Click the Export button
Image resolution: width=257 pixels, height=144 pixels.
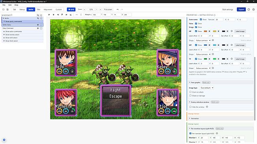tap(241, 9)
